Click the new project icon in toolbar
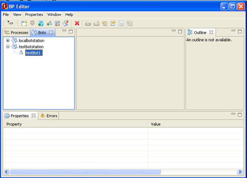This screenshot has height=178, width=247. coord(24,23)
